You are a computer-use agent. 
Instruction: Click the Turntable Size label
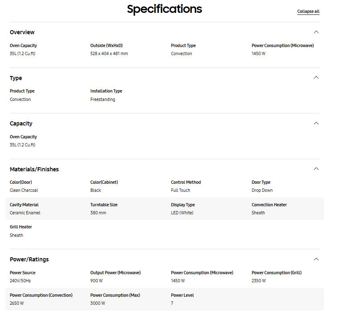104,205
